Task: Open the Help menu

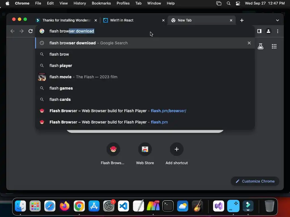Action: pyautogui.click(x=170, y=3)
